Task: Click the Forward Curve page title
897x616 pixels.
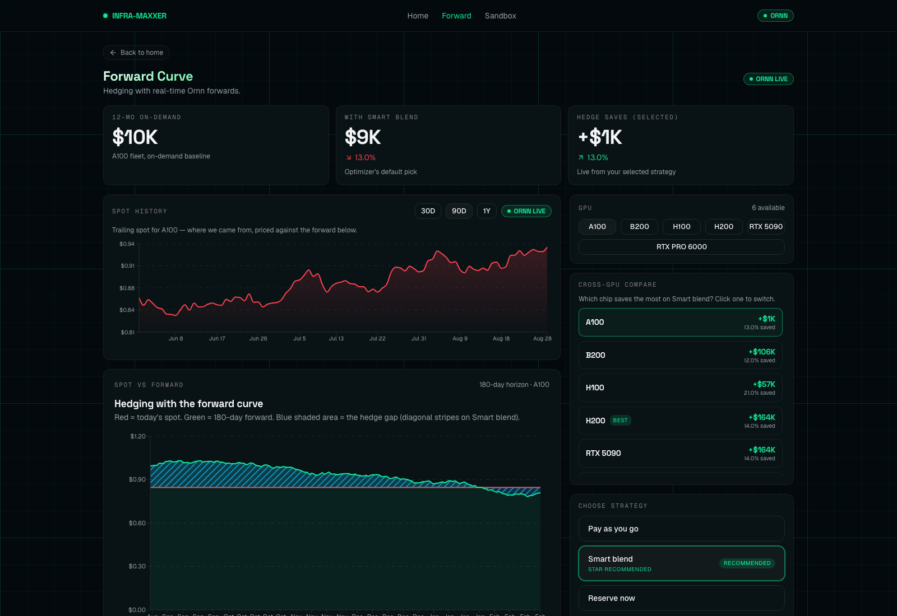Action: coord(148,76)
